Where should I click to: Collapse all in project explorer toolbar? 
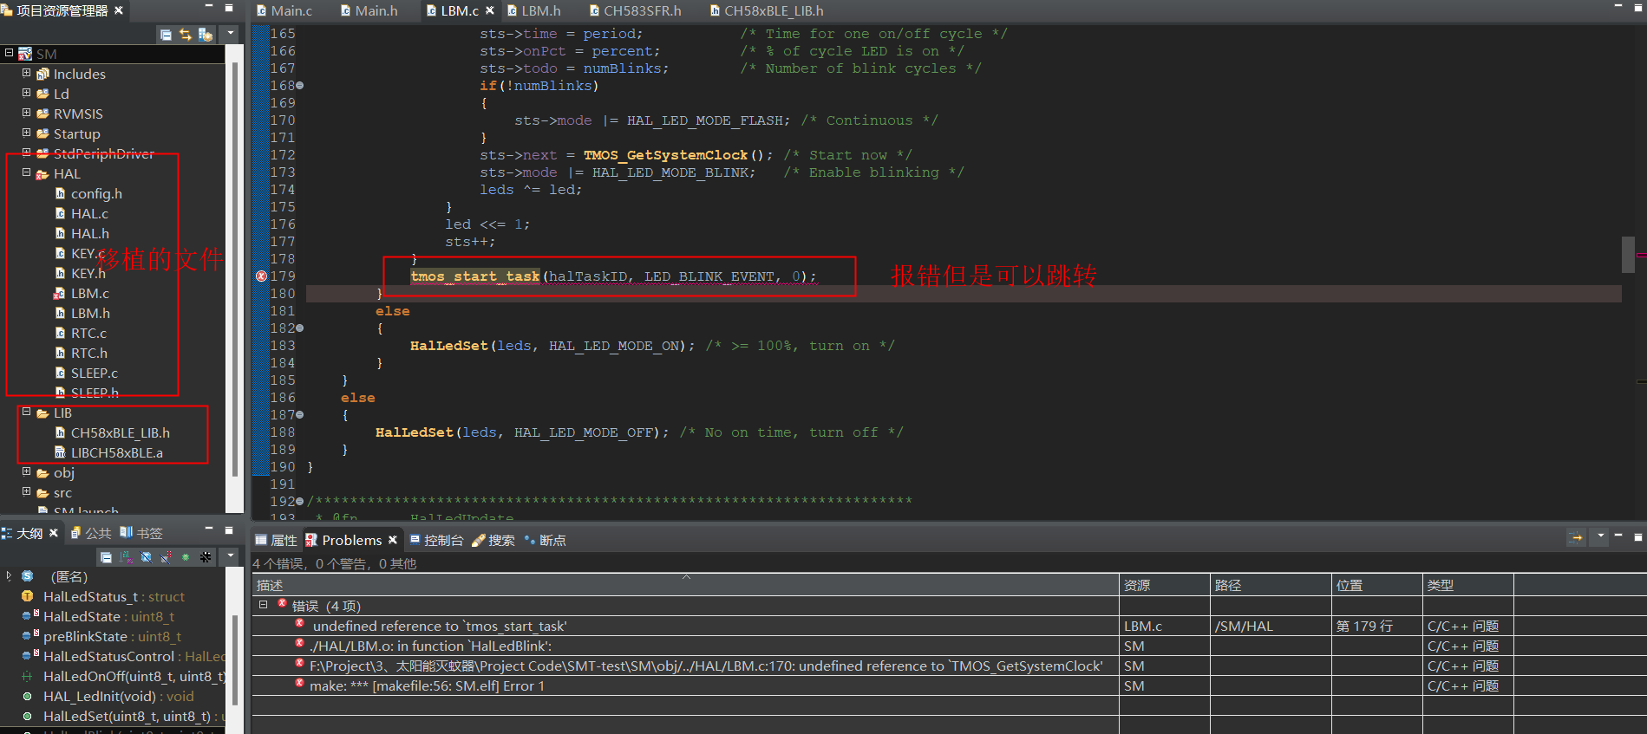coord(166,35)
